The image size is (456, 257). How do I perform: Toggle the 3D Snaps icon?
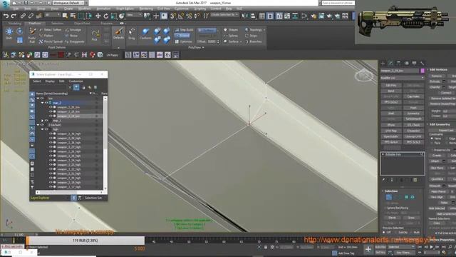(x=173, y=16)
